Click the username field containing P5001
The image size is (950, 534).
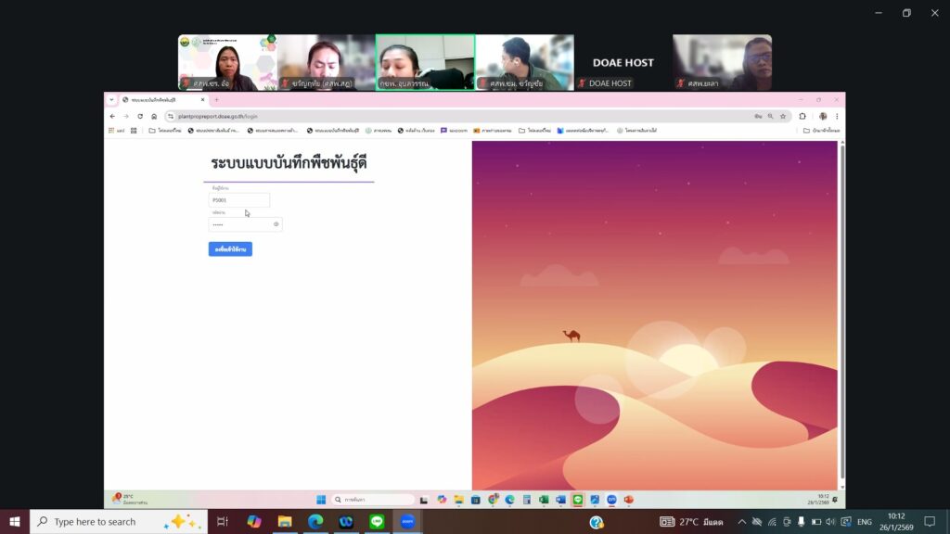pyautogui.click(x=239, y=200)
